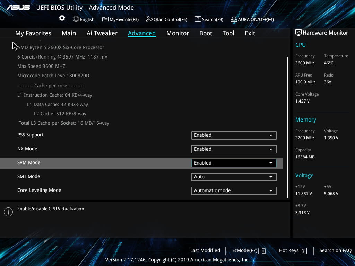Click the Total L3 Cache per Socket line

(64, 123)
